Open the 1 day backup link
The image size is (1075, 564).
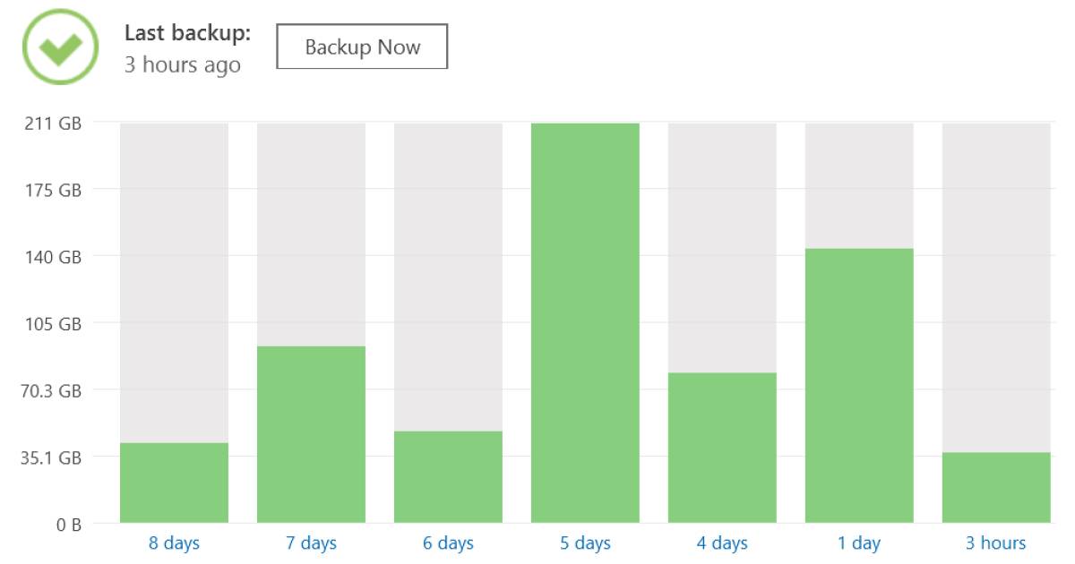[859, 543]
